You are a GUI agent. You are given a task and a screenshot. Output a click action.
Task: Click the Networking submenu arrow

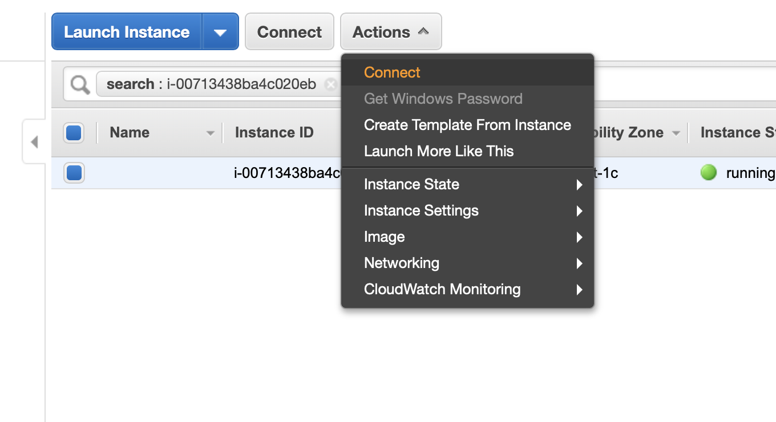[579, 263]
